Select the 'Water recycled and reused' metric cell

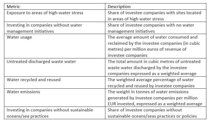pos(55,82)
